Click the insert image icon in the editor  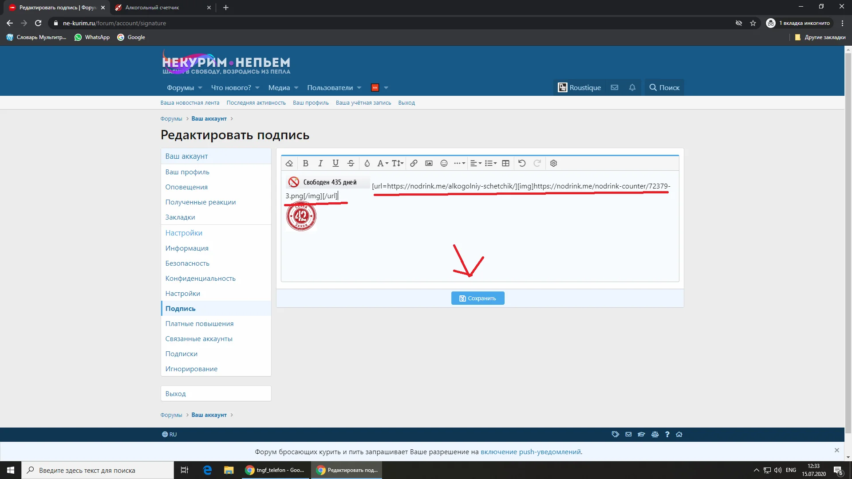tap(429, 163)
